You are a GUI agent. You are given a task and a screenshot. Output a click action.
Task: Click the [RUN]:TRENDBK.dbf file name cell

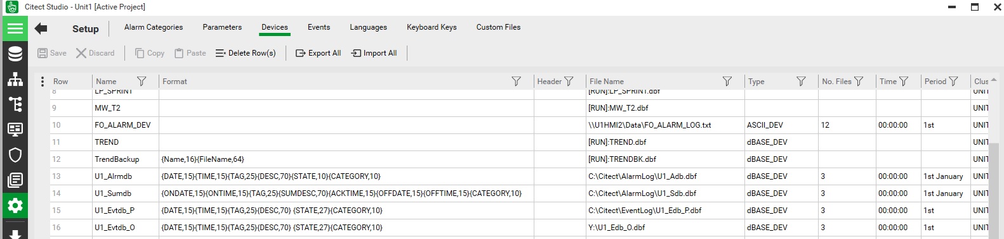point(665,159)
